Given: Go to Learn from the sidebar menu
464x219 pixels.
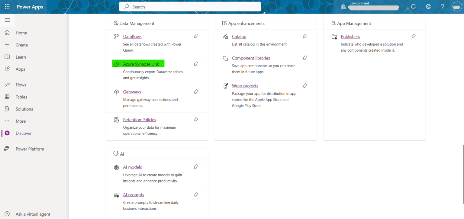Looking at the screenshot, I should tap(7, 57).
